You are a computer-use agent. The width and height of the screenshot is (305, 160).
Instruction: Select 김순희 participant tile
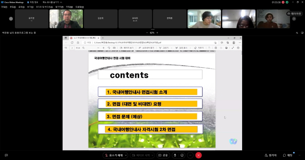(x=101, y=19)
